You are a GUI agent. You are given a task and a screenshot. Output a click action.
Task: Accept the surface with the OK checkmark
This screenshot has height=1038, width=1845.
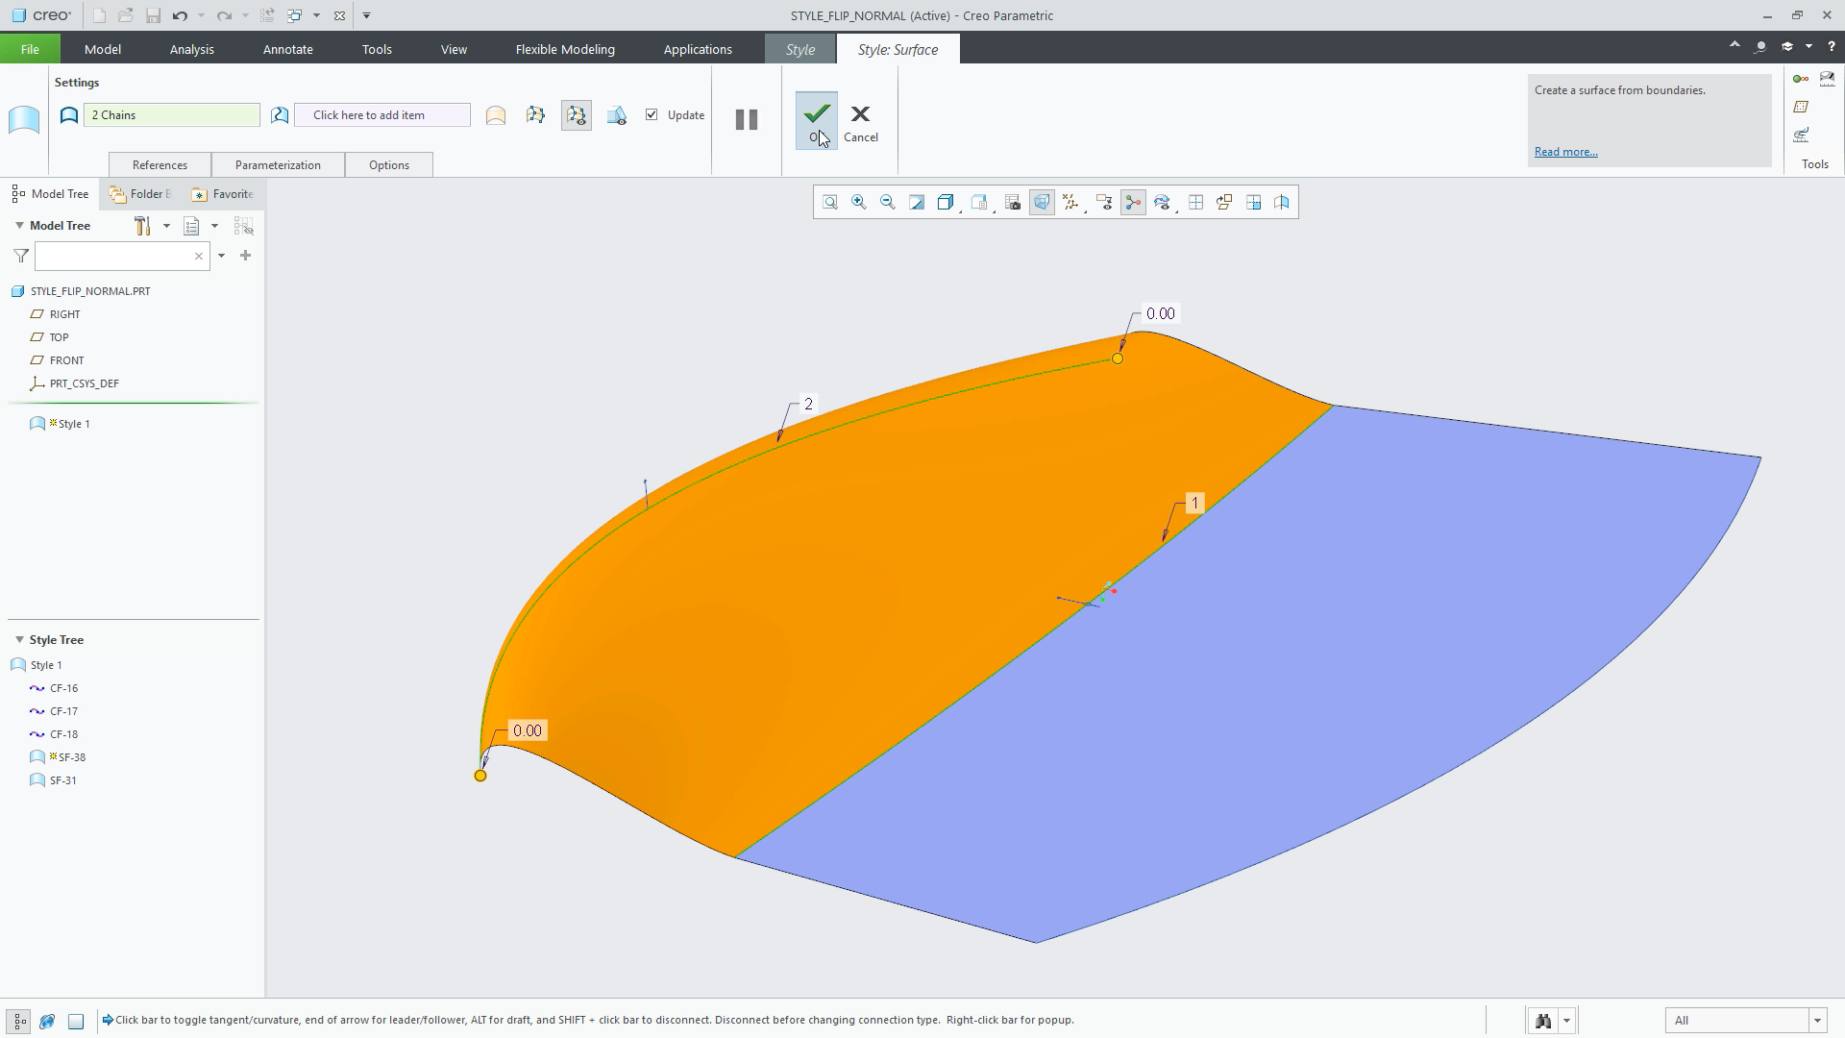pos(817,120)
